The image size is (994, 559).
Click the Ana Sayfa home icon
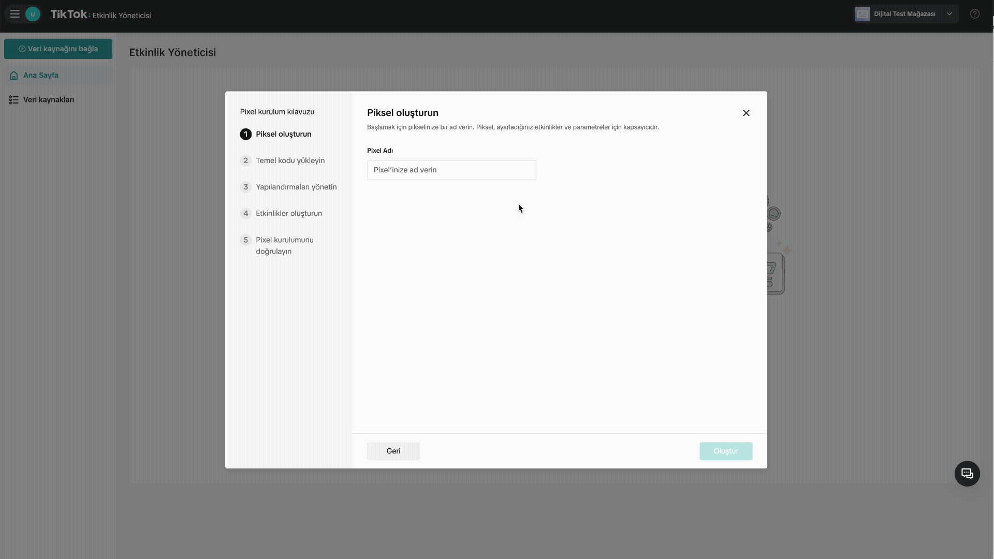click(14, 76)
